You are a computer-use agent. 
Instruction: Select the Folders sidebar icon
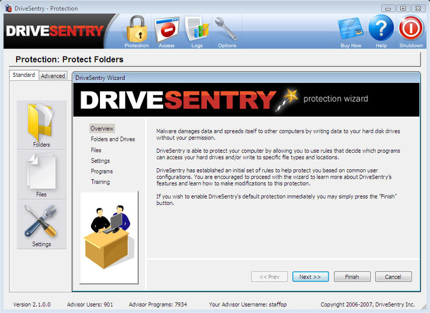(x=41, y=125)
